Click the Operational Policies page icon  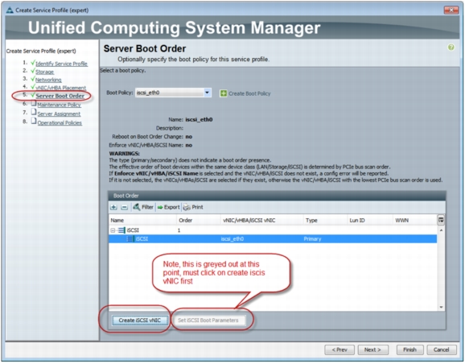click(34, 121)
